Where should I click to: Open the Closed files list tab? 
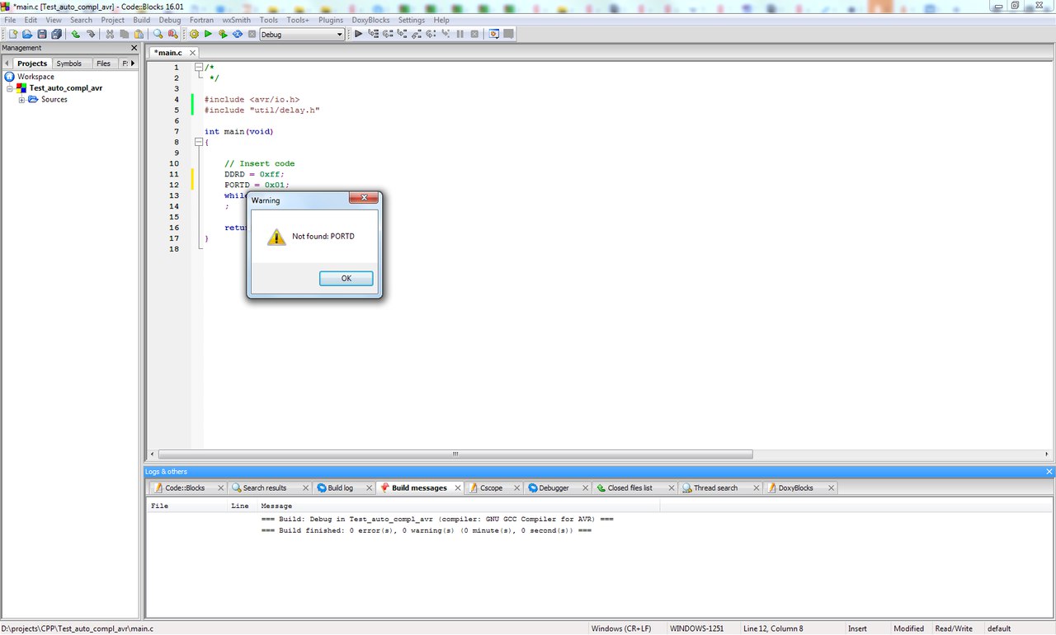coord(629,488)
